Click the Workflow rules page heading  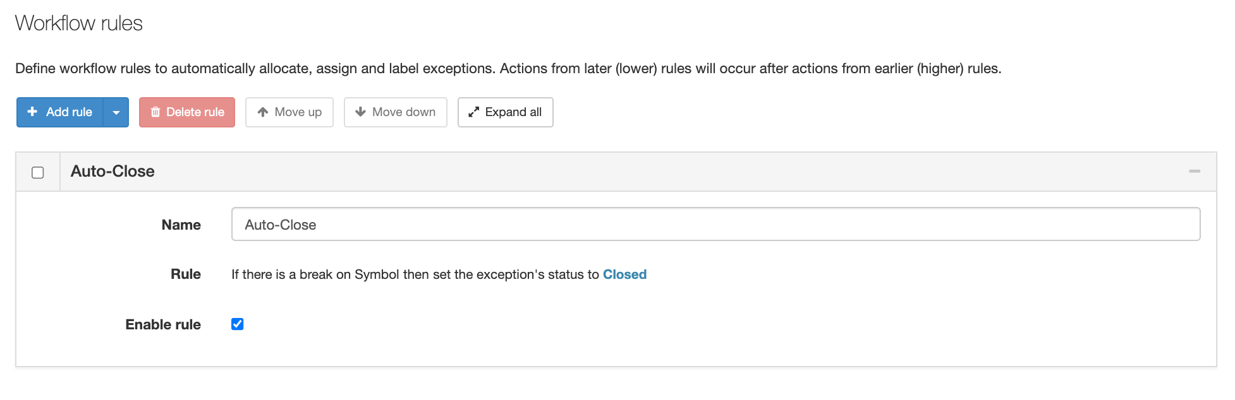pos(79,23)
